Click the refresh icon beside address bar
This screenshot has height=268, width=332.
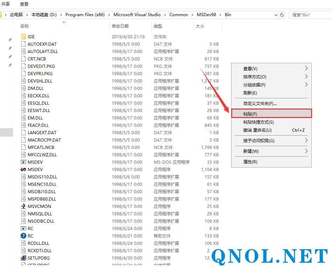(282, 15)
